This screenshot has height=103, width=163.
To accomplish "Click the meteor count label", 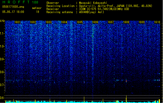I will (37, 8).
